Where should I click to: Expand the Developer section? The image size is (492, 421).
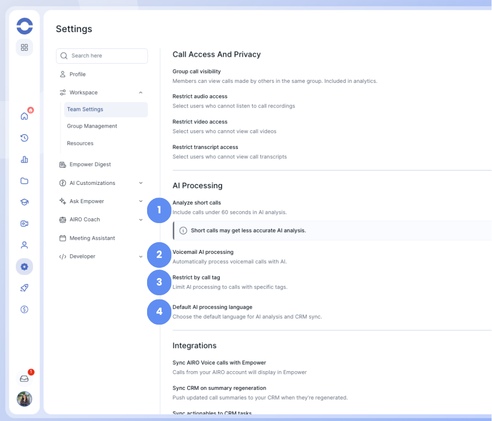(x=141, y=257)
